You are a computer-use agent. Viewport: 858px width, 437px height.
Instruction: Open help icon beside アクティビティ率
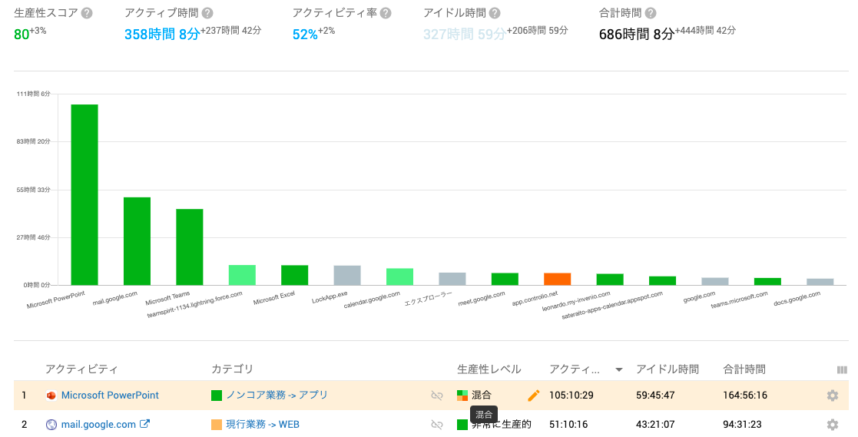(x=386, y=13)
